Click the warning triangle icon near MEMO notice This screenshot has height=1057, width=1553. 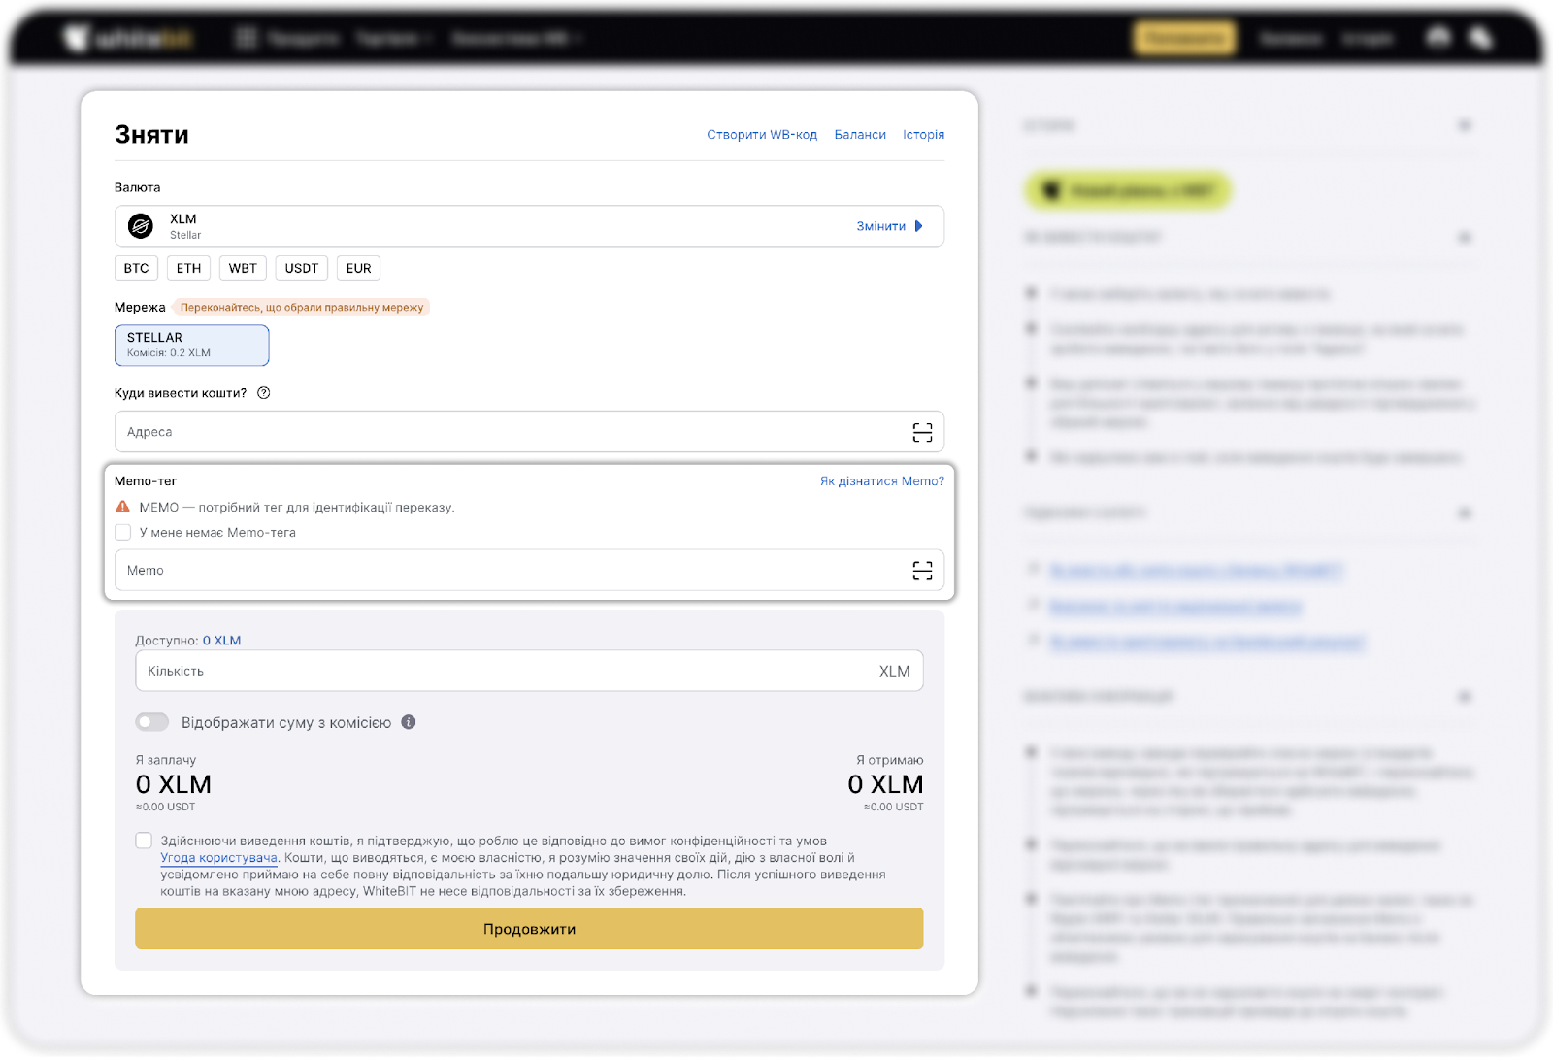pyautogui.click(x=123, y=507)
